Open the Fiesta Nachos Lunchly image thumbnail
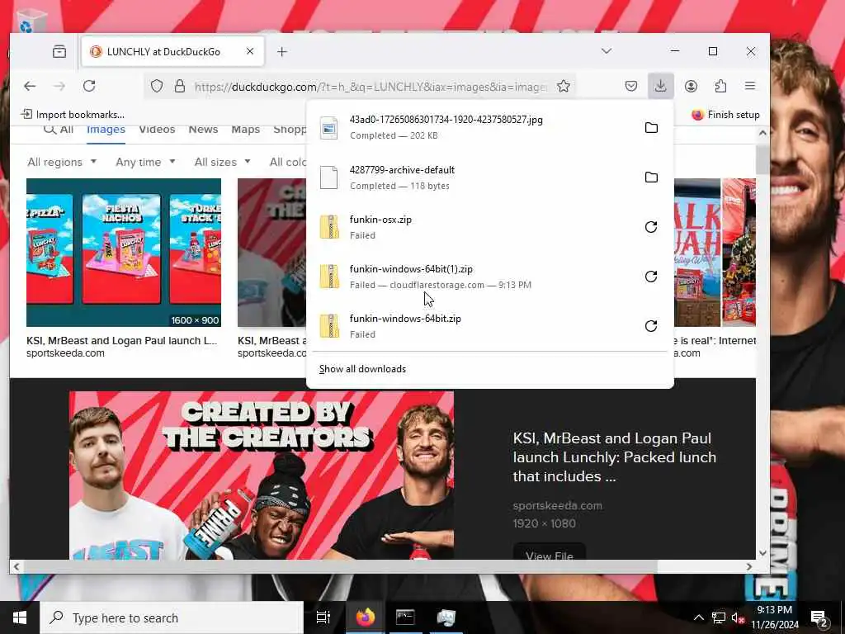Image resolution: width=845 pixels, height=634 pixels. (124, 253)
